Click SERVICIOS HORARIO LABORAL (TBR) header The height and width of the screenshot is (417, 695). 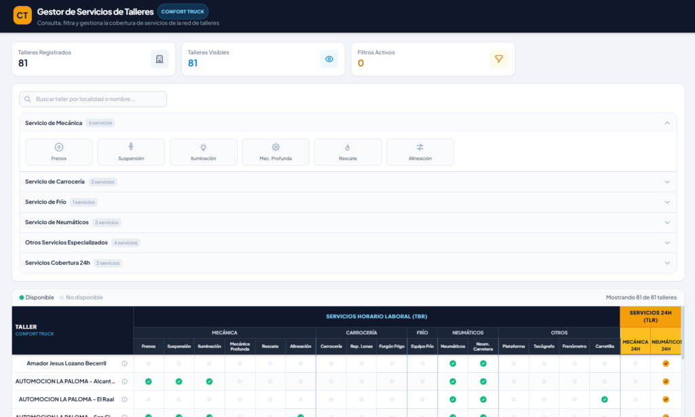pyautogui.click(x=376, y=316)
